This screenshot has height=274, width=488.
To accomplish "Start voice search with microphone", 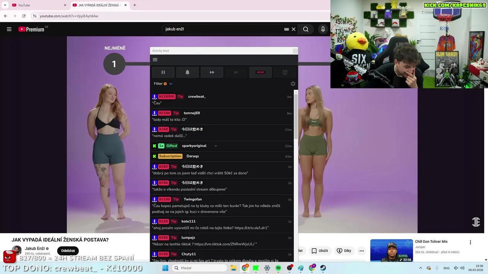I will coord(323,29).
